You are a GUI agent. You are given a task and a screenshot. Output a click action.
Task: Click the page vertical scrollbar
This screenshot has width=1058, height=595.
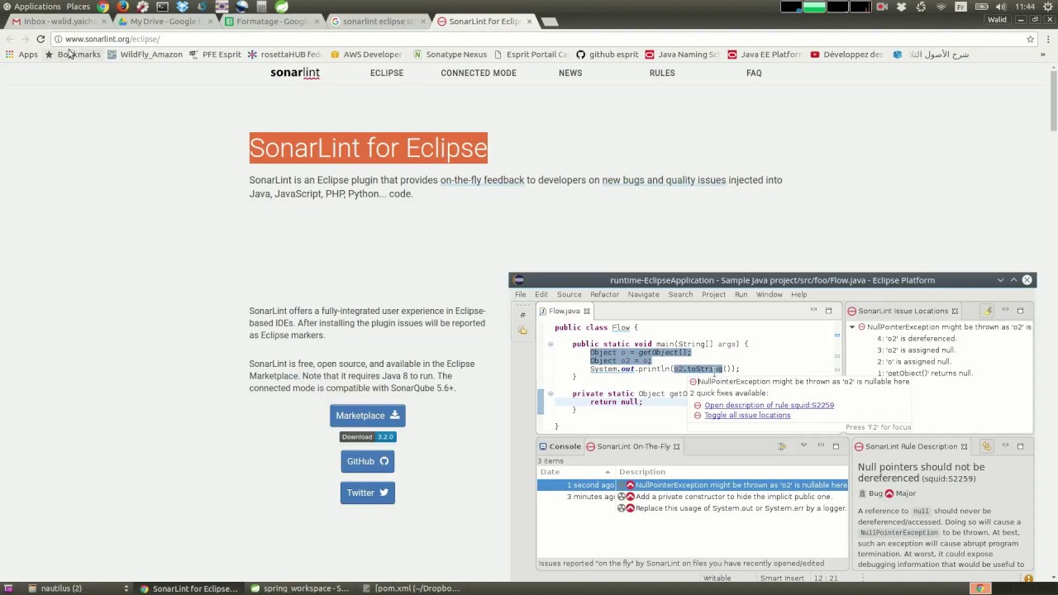click(1053, 99)
